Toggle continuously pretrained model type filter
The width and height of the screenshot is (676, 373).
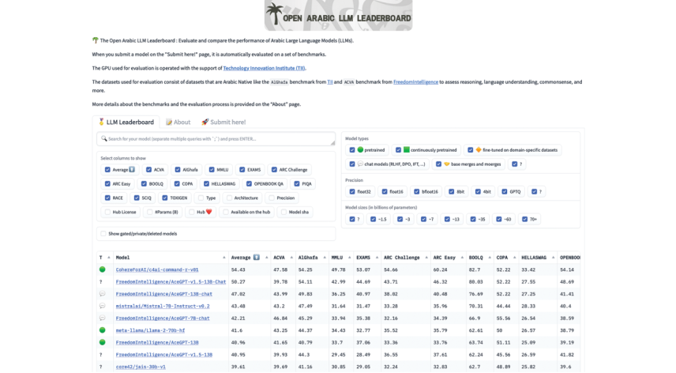click(398, 150)
